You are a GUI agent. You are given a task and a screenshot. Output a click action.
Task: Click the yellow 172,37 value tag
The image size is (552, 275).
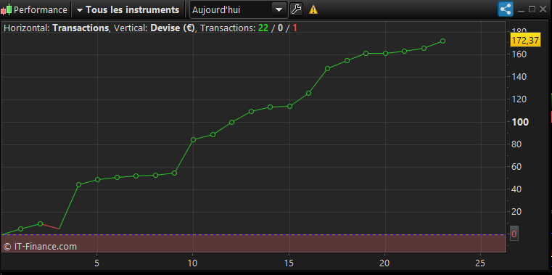point(525,41)
